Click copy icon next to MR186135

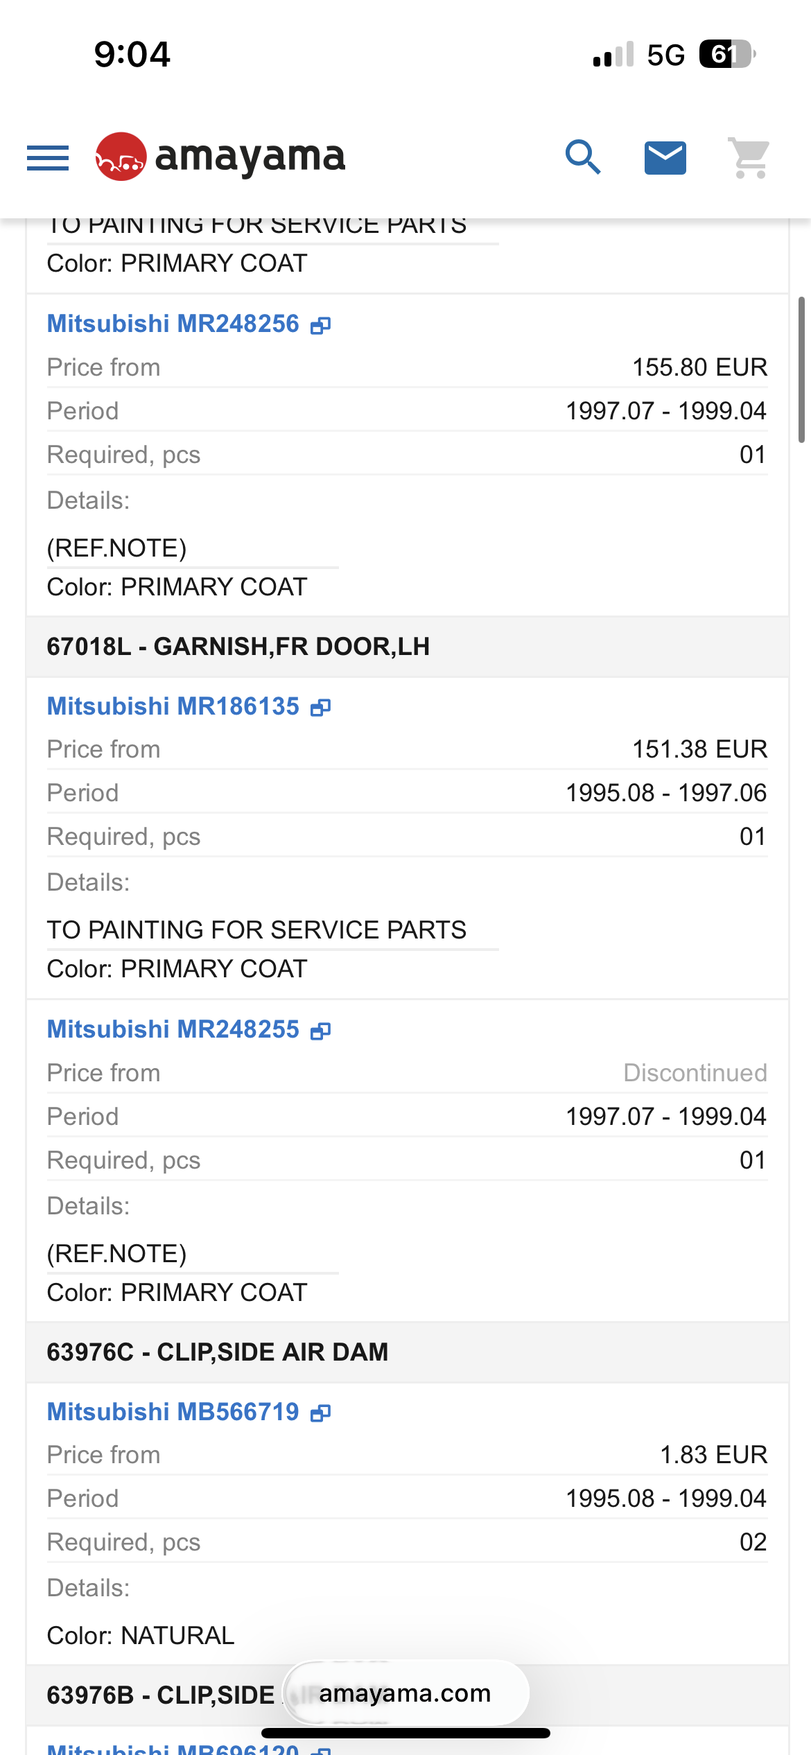click(x=320, y=707)
